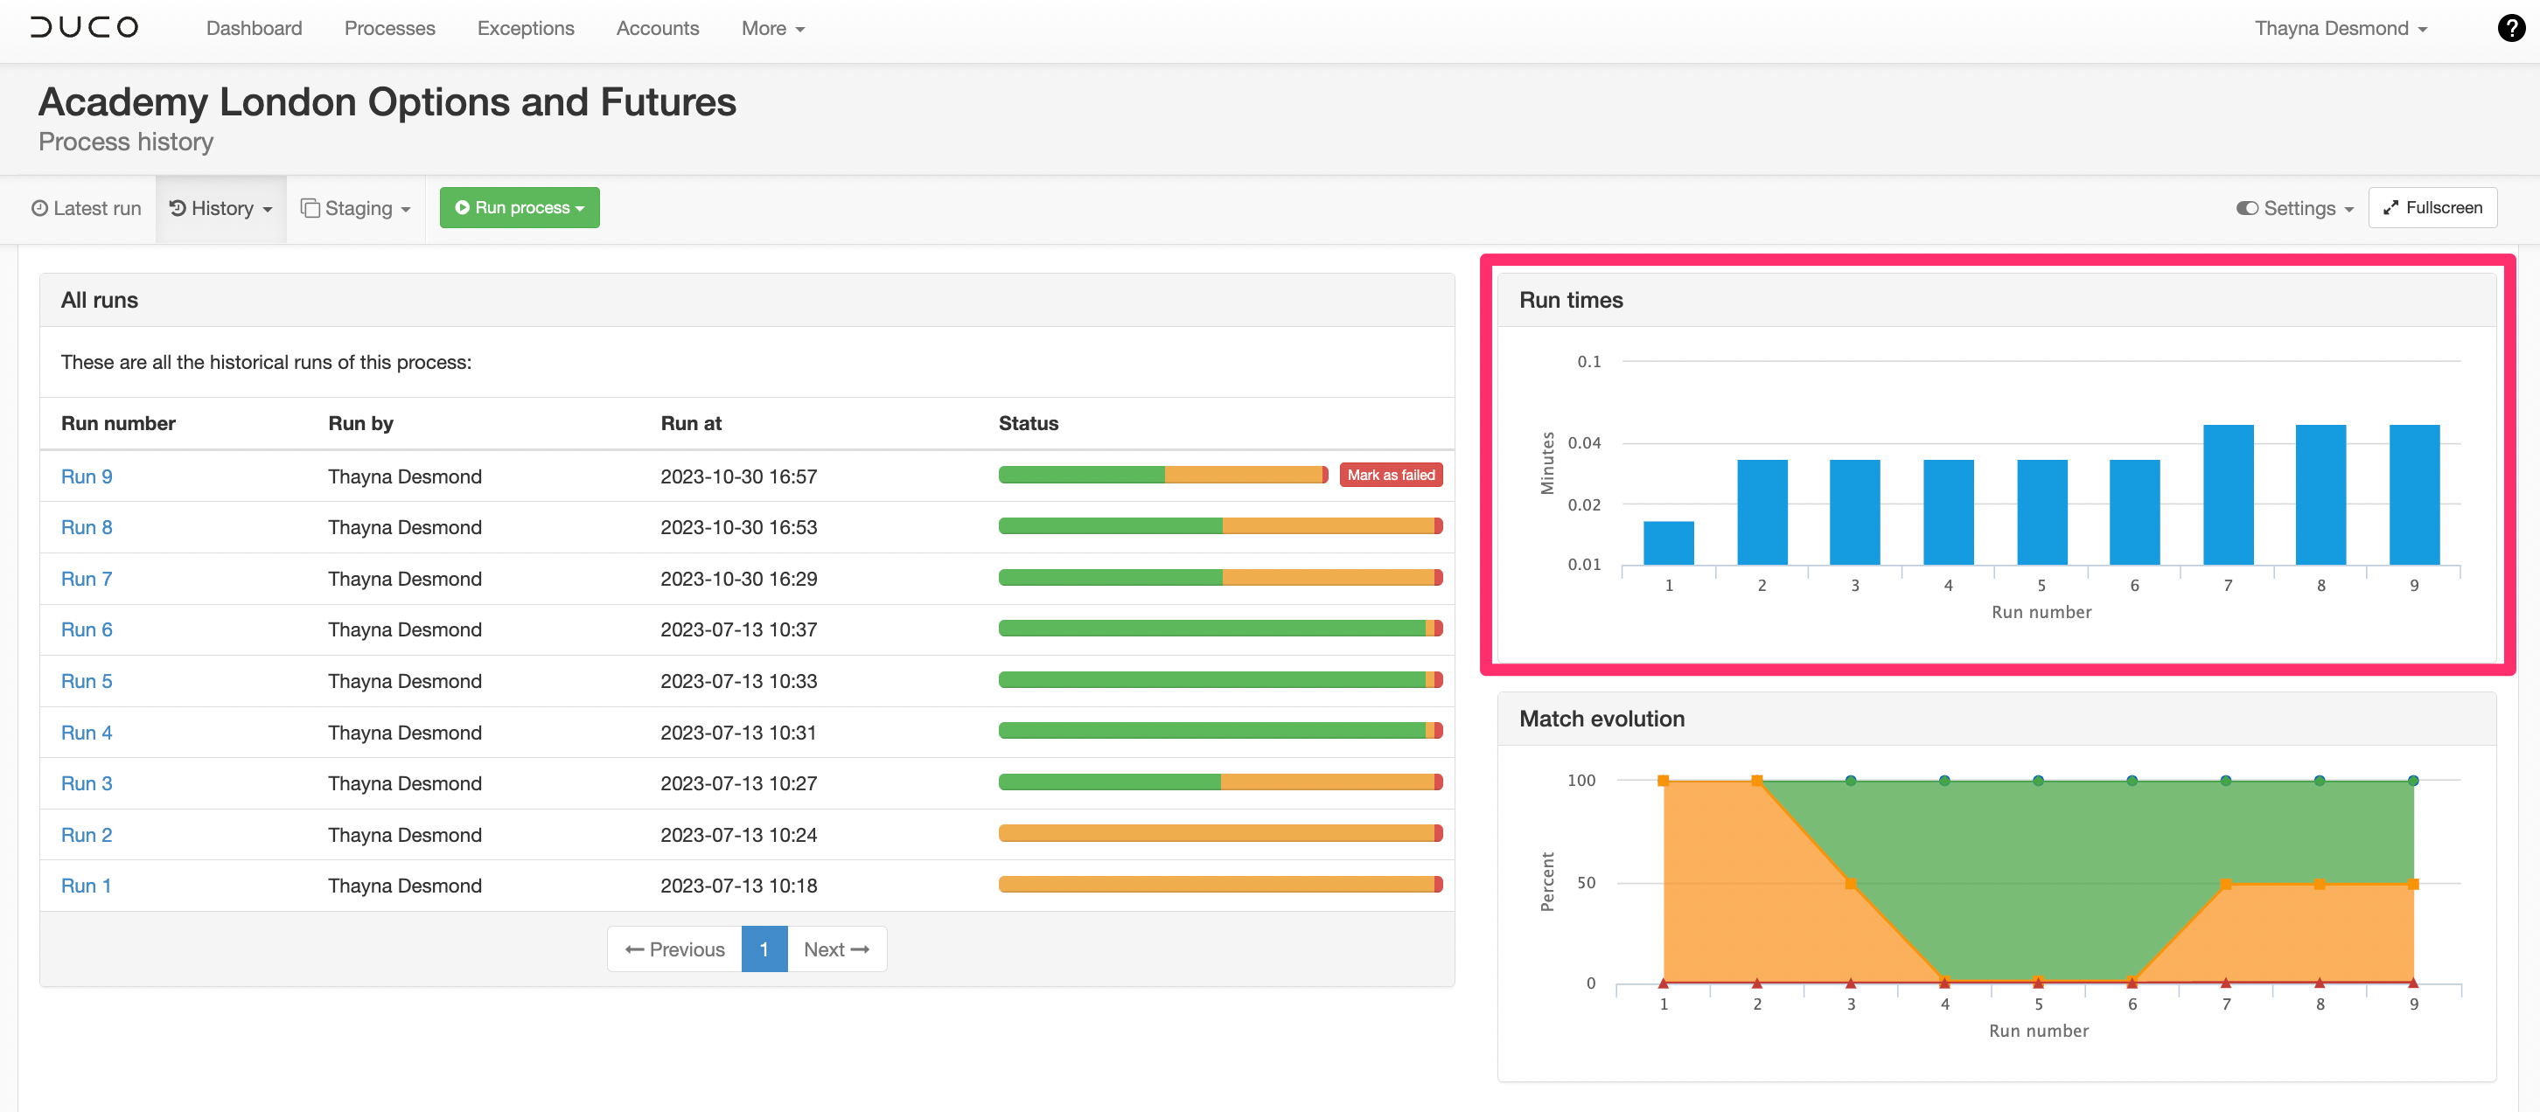This screenshot has height=1112, width=2540.
Task: Click the Fullscreen button
Action: (2432, 207)
